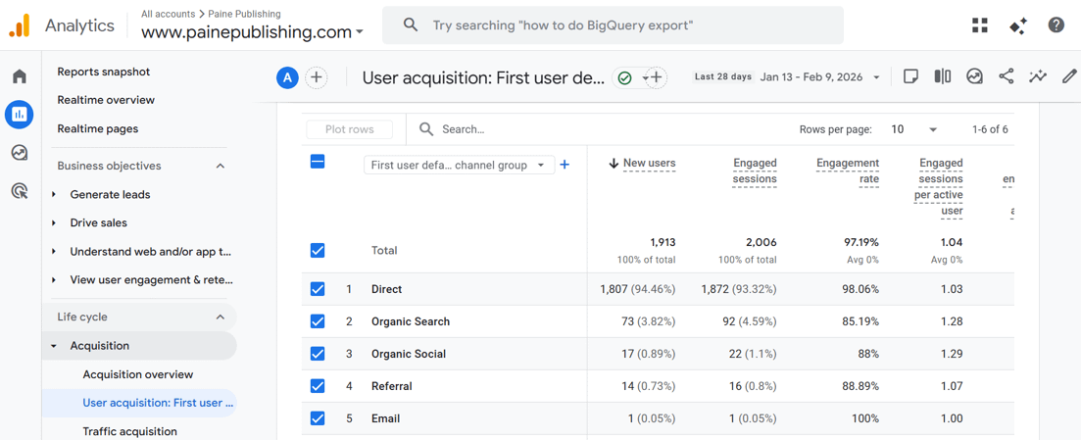Open the Insights trend-circle icon in report toolbar
The image size is (1081, 440).
pos(974,76)
